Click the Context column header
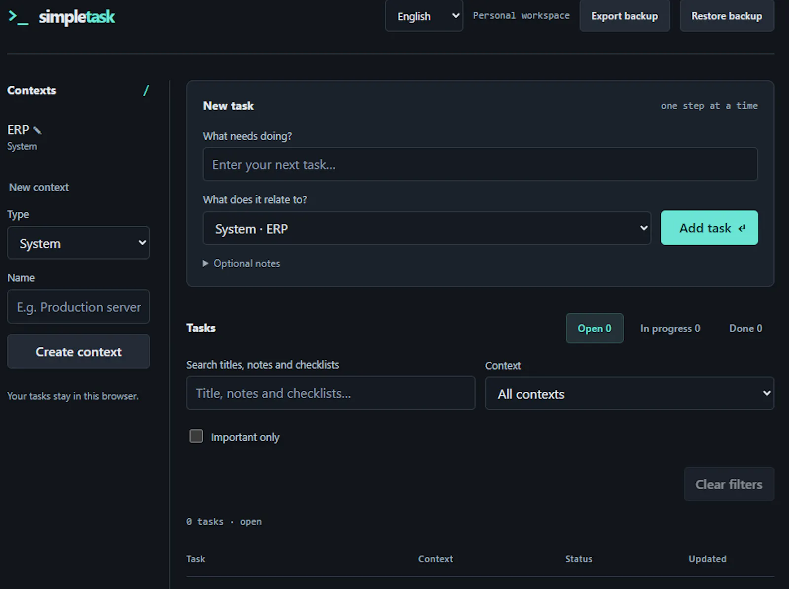This screenshot has width=789, height=589. [435, 559]
